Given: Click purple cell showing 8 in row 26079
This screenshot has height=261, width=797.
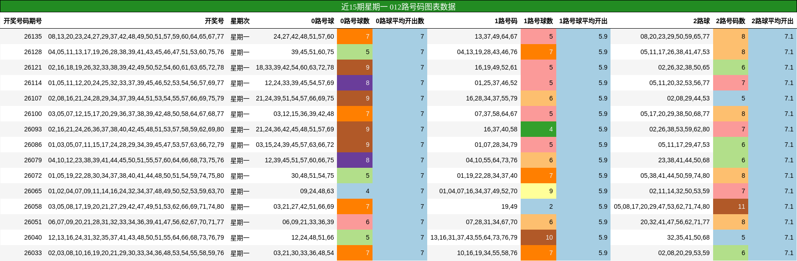Looking at the screenshot, I should pyautogui.click(x=355, y=160).
